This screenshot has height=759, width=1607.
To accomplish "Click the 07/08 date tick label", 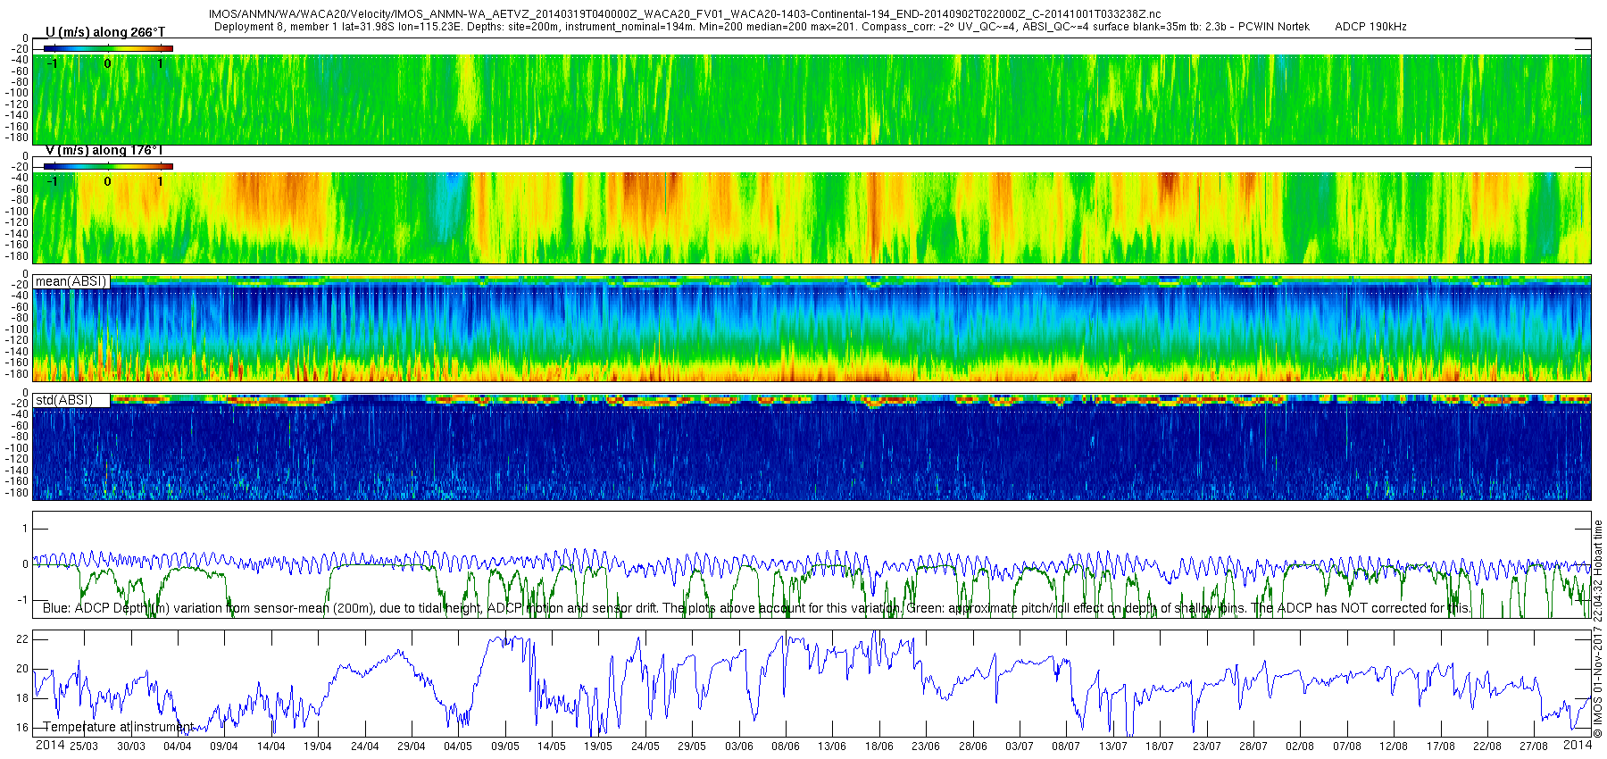I will pyautogui.click(x=1347, y=746).
